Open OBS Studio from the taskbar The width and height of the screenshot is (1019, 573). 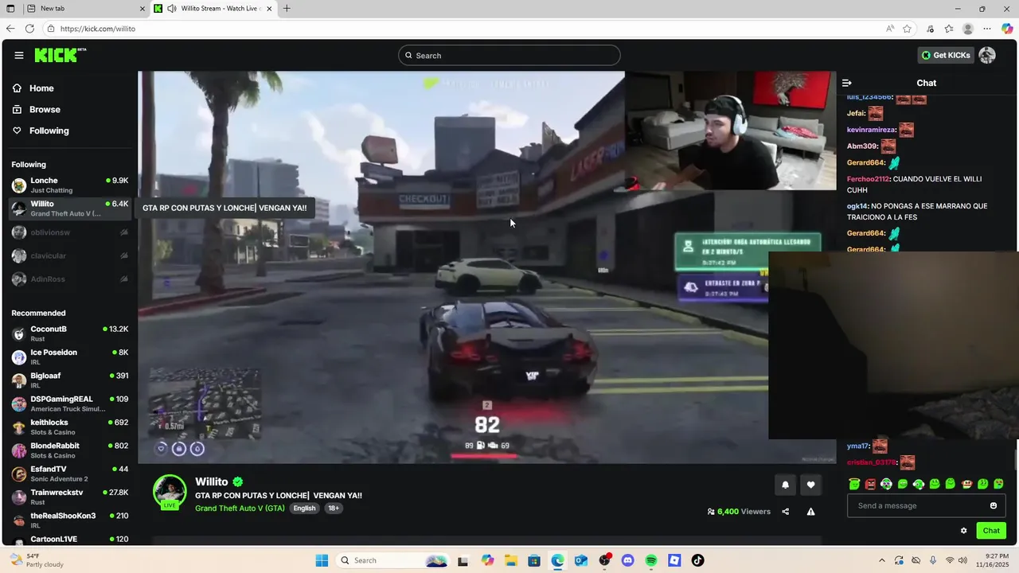pos(604,560)
